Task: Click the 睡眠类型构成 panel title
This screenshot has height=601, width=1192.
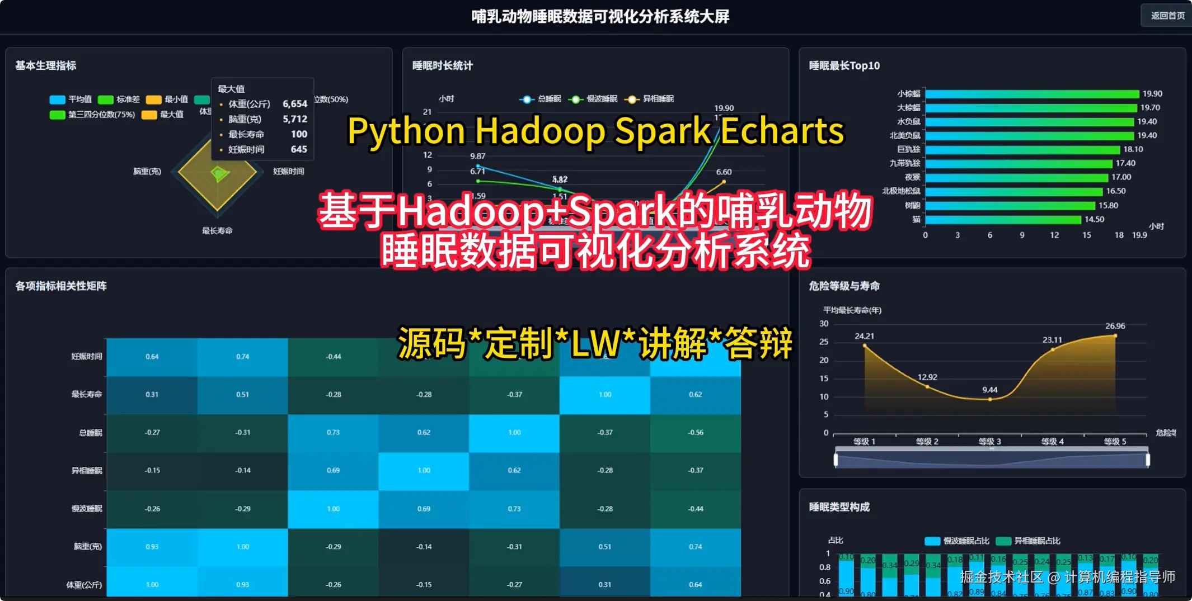Action: (839, 507)
